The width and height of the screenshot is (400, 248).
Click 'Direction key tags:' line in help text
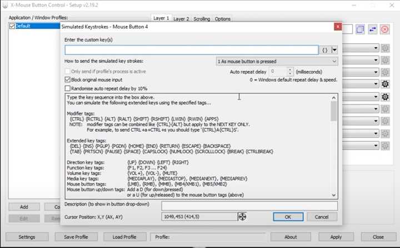[x=86, y=162]
